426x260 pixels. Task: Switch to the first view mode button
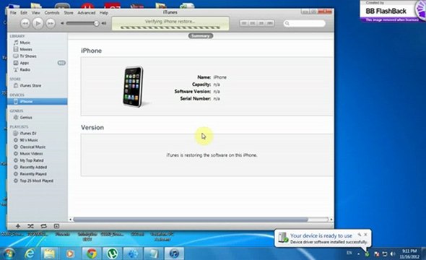click(x=244, y=23)
